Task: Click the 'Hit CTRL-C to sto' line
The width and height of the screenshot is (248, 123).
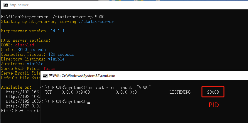Action: 21,111
